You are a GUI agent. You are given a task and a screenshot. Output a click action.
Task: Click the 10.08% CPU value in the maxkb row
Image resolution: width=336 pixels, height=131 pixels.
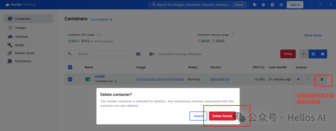click(259, 79)
